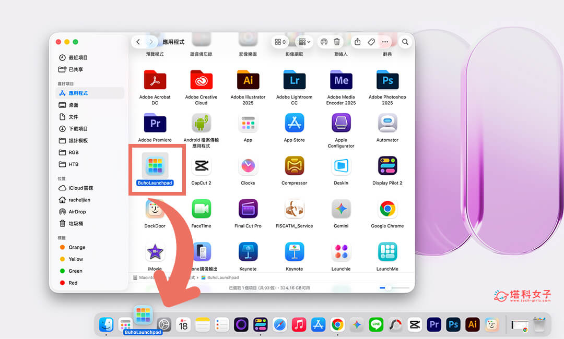Filter by Red tag
This screenshot has width=564, height=339.
[90, 283]
